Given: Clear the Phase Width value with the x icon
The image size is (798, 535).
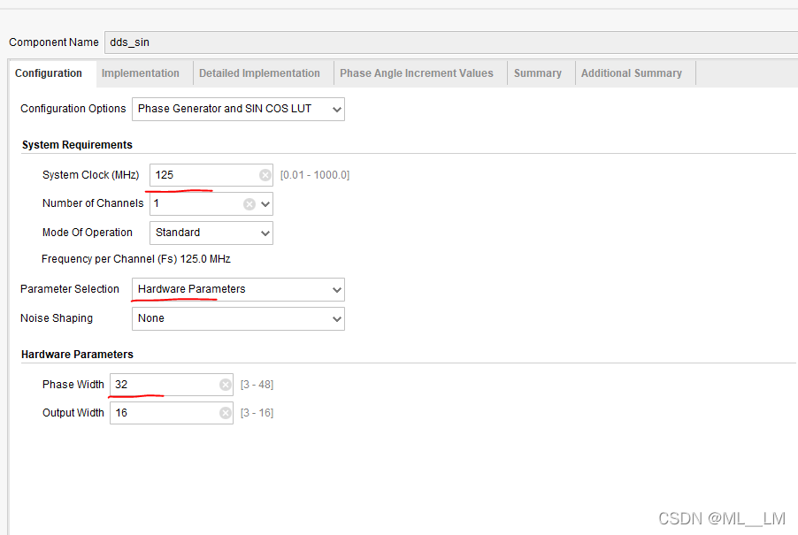Looking at the screenshot, I should pos(226,385).
